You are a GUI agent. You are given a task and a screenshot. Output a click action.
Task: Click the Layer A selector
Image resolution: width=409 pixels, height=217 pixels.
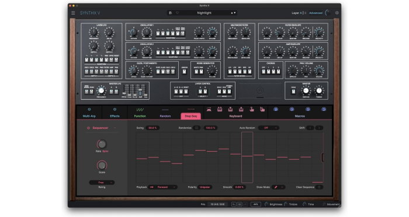coord(297,13)
